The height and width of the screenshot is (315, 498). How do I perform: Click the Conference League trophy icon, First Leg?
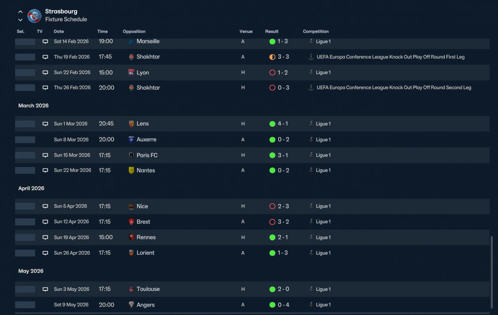coord(311,57)
